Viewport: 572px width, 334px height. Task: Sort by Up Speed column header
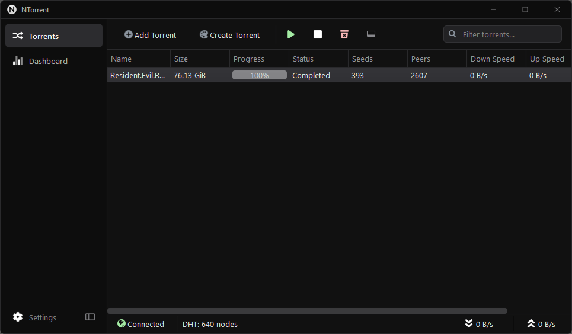pyautogui.click(x=549, y=59)
